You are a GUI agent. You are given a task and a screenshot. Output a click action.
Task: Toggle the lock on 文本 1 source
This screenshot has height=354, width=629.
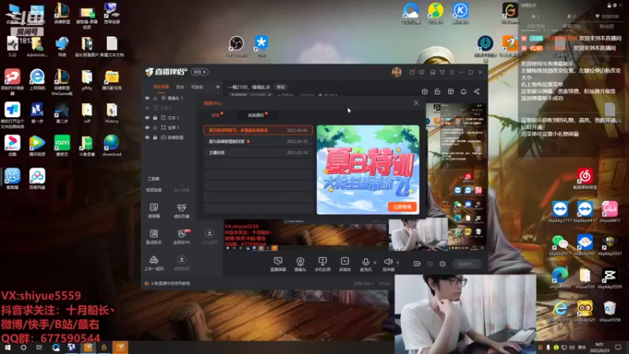tap(155, 118)
